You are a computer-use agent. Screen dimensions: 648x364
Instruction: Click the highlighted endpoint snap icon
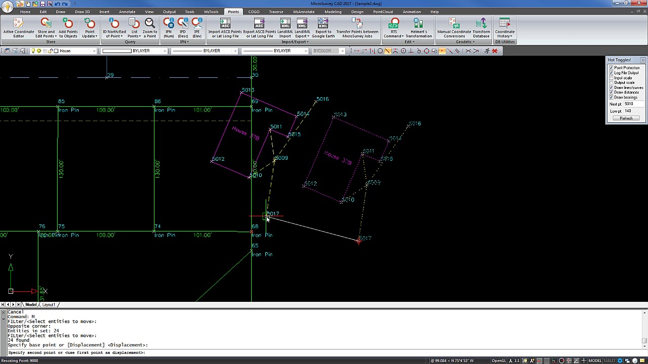pyautogui.click(x=387, y=51)
